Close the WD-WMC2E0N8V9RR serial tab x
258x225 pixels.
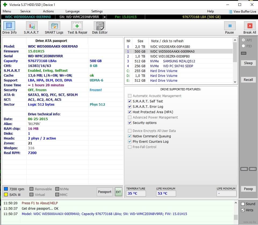click(105, 17)
